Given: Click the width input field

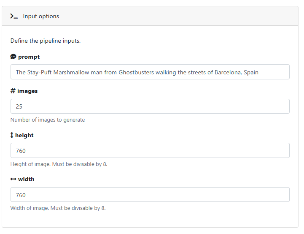Looking at the screenshot, I should coord(150,195).
